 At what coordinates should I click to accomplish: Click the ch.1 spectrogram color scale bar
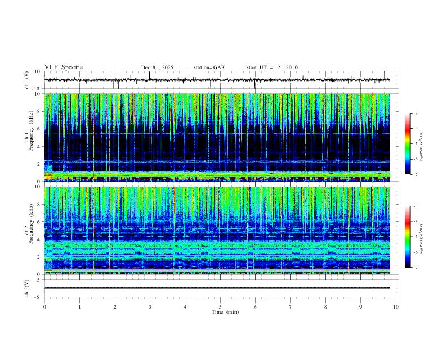[x=407, y=144]
